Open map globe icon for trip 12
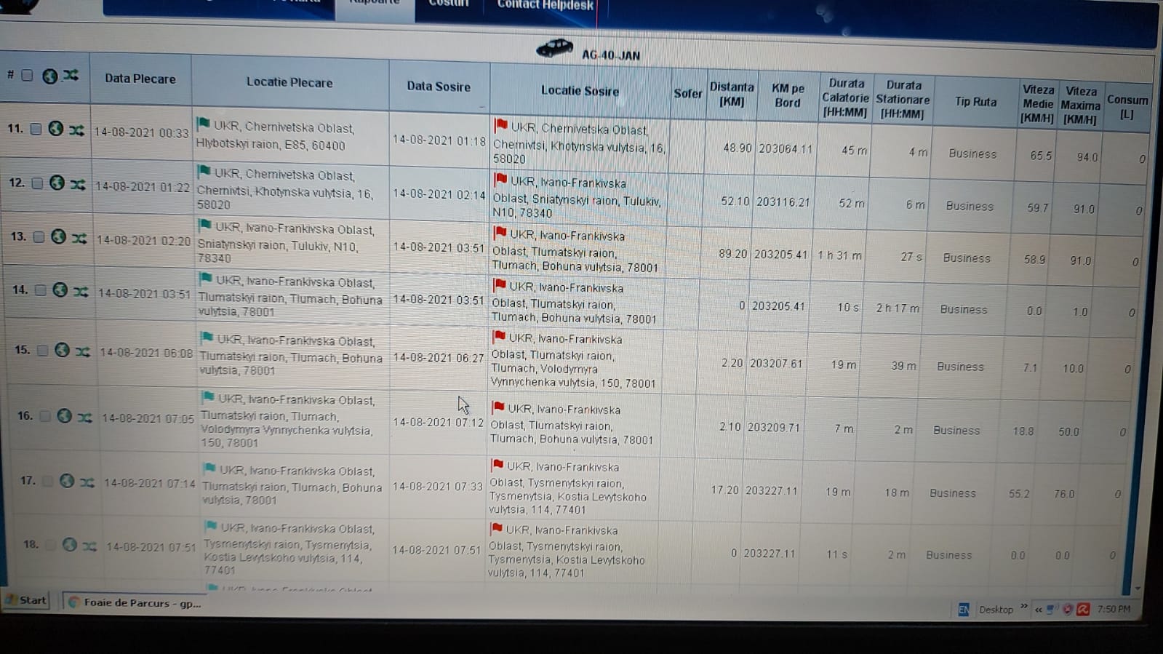1163x654 pixels. [57, 183]
